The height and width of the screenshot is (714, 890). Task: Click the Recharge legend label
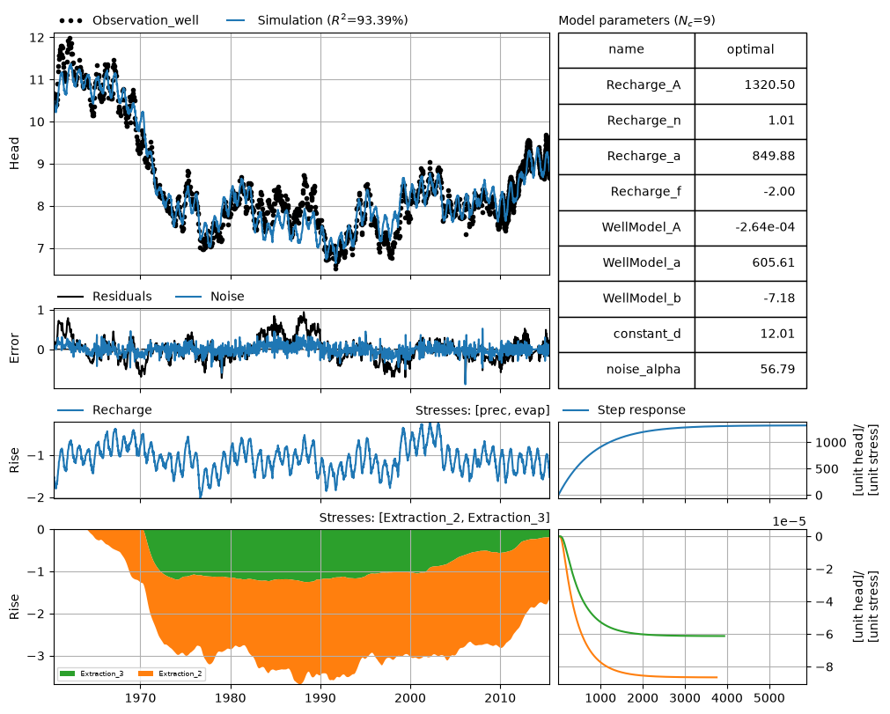(122, 409)
